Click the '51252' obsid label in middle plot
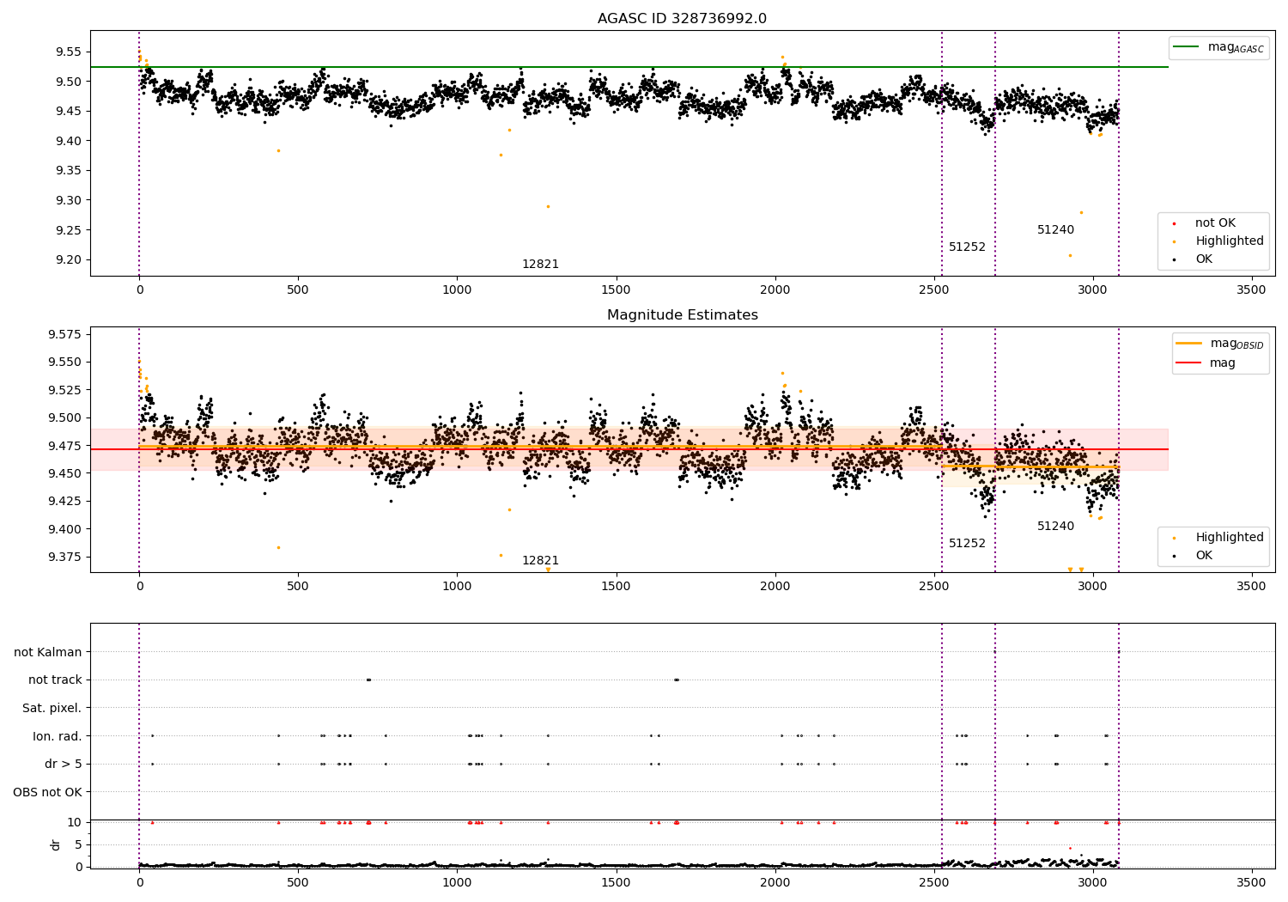Screen dimensions: 1288x902 967,544
